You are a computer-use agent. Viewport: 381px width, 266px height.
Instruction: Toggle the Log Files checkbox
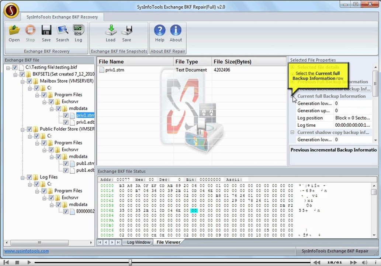coord(30,177)
